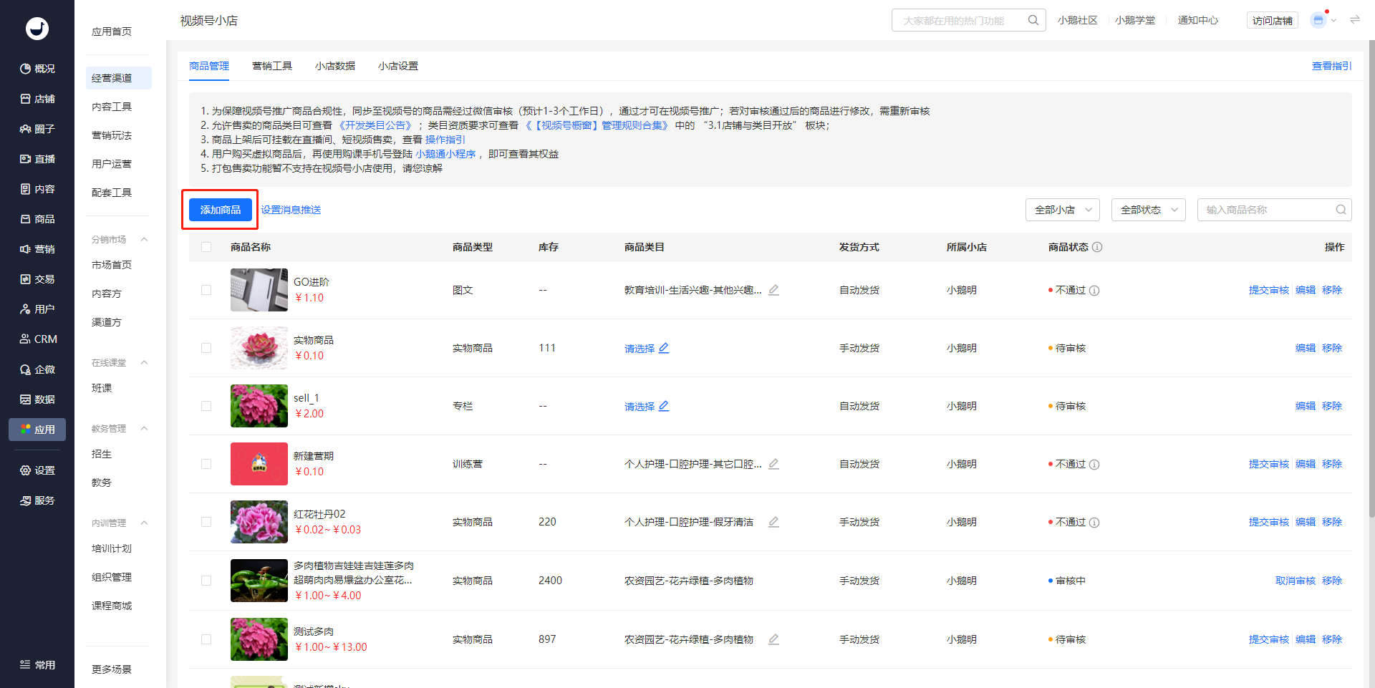Click 移除 for sell_1 row
The image size is (1375, 688).
1332,406
